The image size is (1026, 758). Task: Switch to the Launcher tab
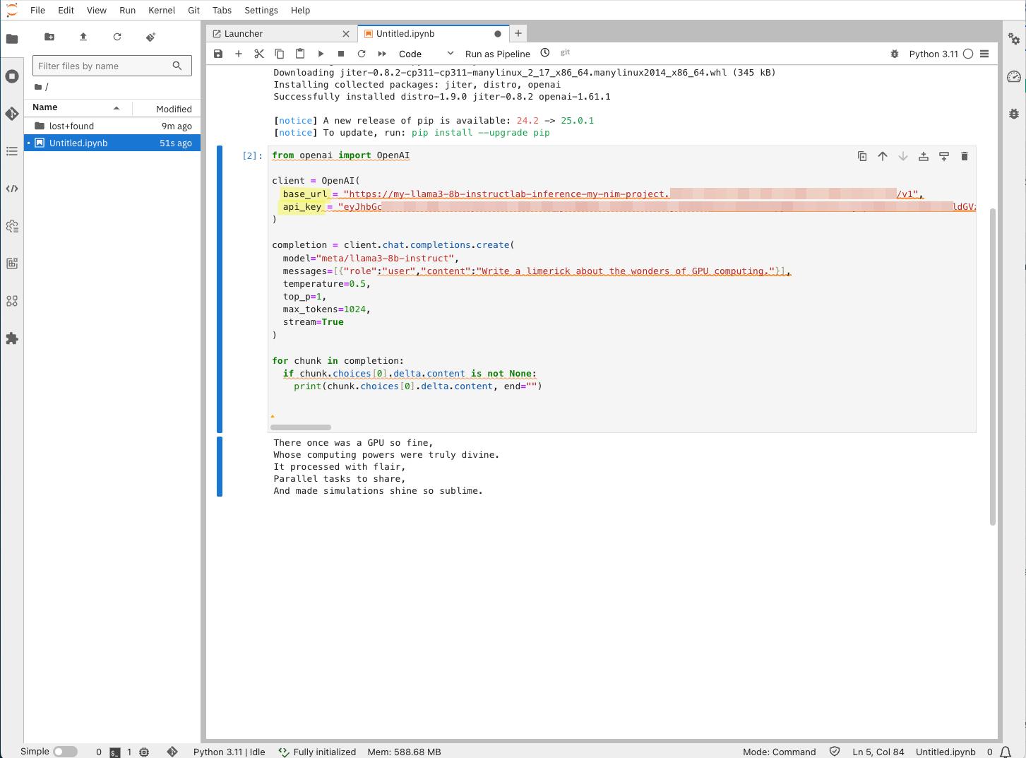244,33
